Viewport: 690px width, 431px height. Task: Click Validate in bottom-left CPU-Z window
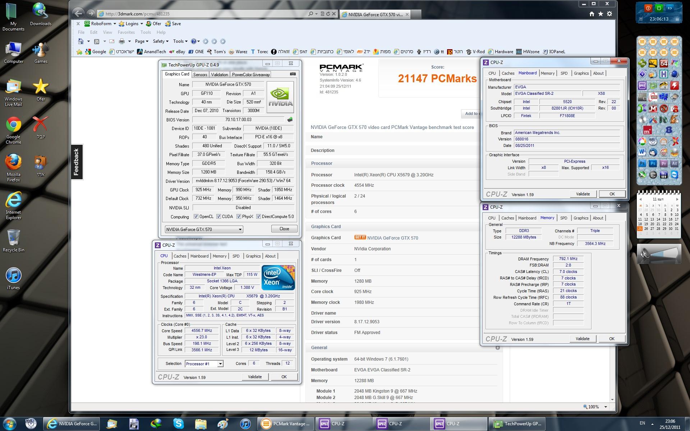click(x=255, y=377)
